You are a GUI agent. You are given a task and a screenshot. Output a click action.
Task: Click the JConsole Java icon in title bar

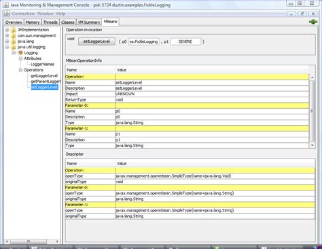pyautogui.click(x=5, y=5)
